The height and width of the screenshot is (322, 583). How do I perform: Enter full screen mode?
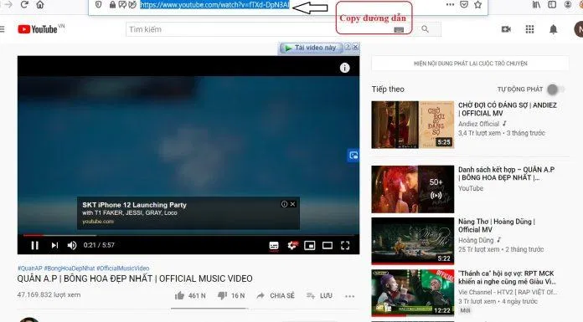click(345, 246)
